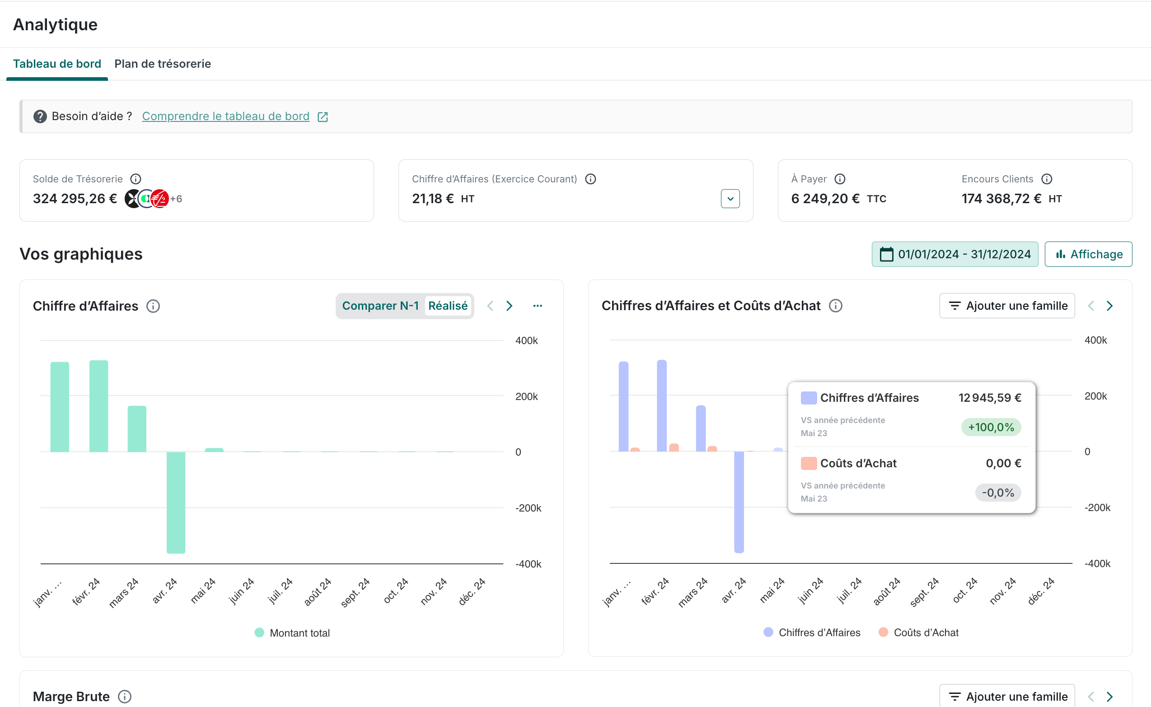Click the red bank logo icon
1151x707 pixels.
(160, 199)
